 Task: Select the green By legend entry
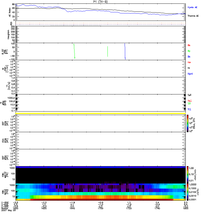tap(189, 51)
